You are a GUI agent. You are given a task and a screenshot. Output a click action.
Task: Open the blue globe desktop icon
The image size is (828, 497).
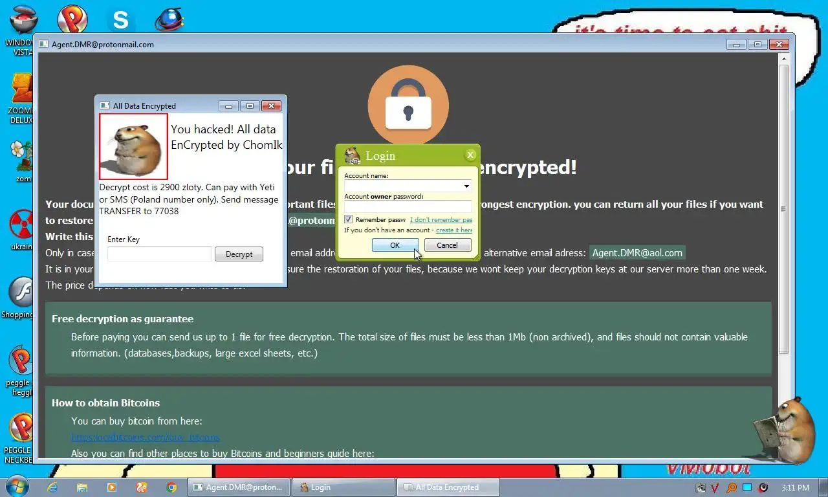(x=169, y=19)
